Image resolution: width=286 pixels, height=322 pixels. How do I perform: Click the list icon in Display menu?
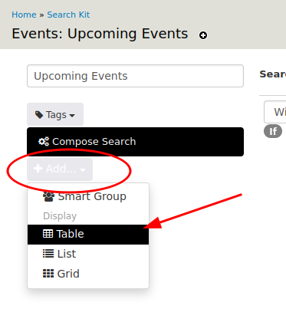(48, 254)
